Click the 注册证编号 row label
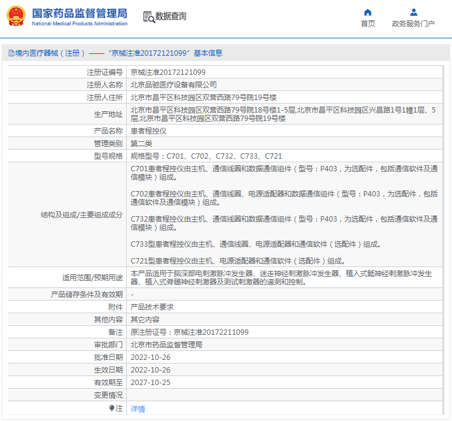This screenshot has width=452, height=421. click(x=105, y=72)
